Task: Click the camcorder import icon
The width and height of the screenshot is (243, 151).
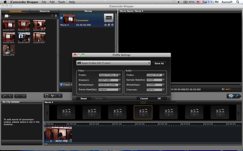Action: 7,16
